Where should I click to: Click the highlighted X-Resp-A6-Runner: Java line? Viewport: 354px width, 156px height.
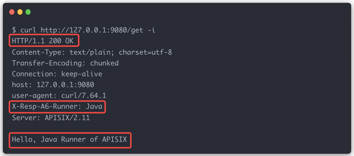tap(57, 107)
